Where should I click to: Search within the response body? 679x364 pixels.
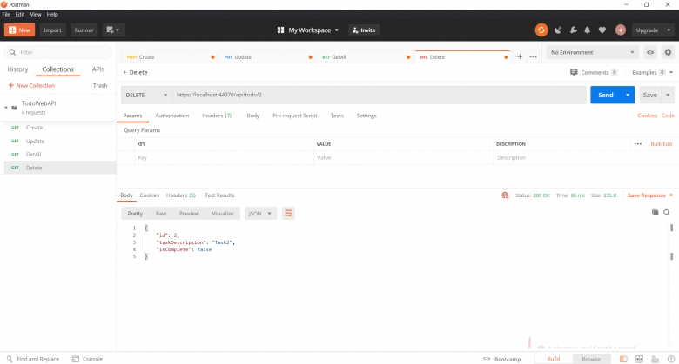[x=667, y=212]
